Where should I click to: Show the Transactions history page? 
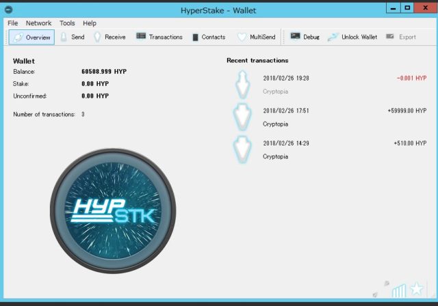(159, 37)
